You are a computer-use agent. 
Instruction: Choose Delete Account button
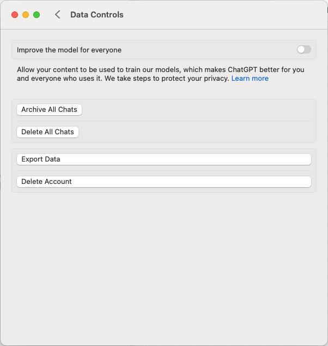click(x=164, y=182)
